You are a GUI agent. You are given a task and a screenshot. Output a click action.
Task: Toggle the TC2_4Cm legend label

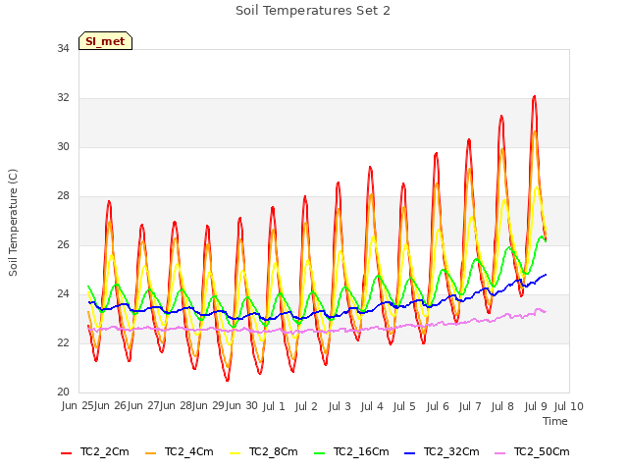click(189, 451)
